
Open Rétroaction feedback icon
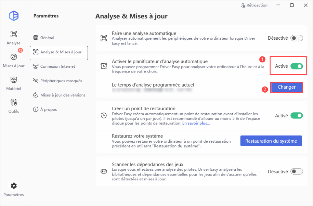[243, 5]
